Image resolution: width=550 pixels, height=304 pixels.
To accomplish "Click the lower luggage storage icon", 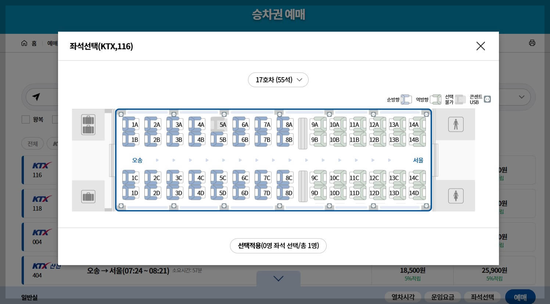I will [88, 196].
